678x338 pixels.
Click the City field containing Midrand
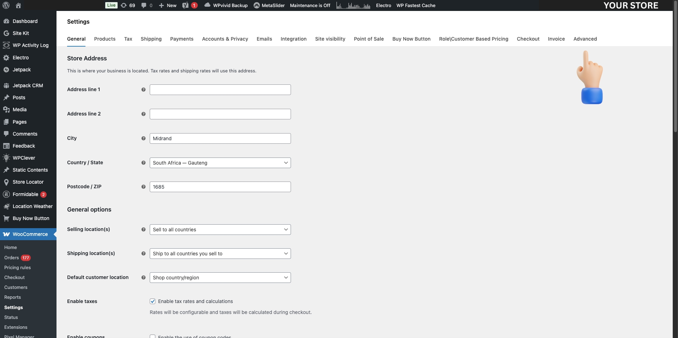tap(220, 138)
